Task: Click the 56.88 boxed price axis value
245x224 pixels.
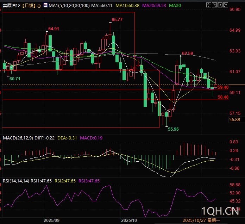Action: 235,120
